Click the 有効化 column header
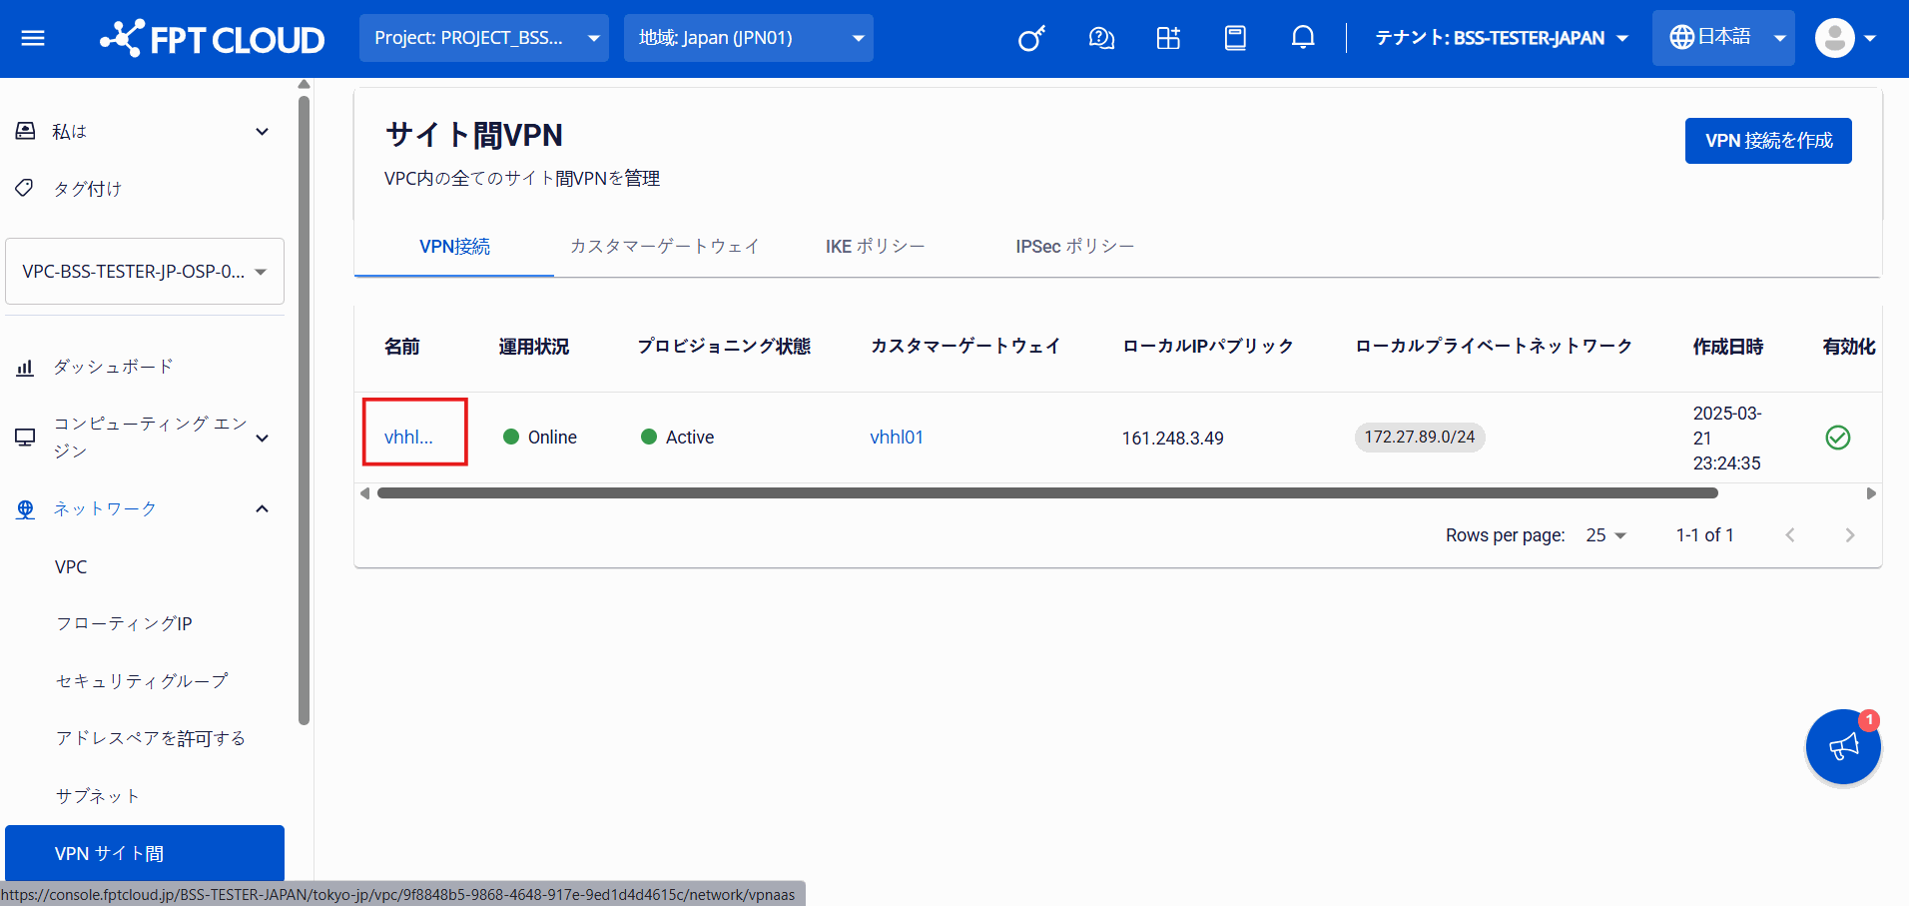 pyautogui.click(x=1849, y=347)
